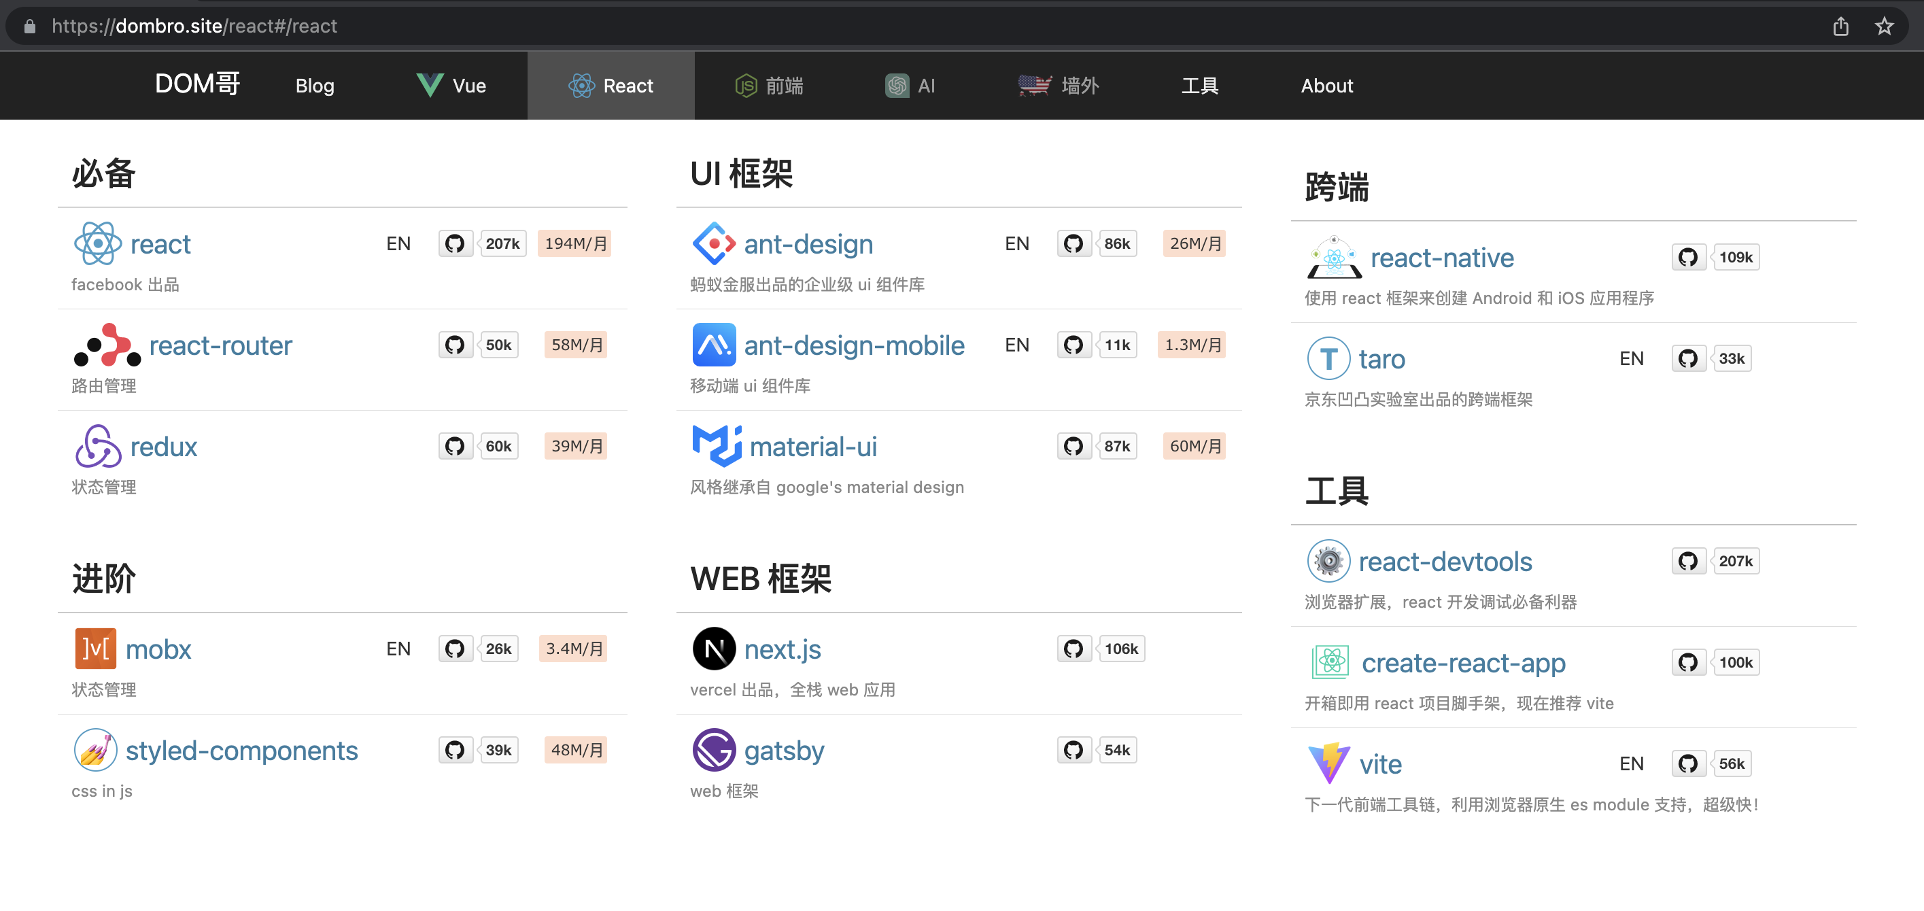Image resolution: width=1924 pixels, height=911 pixels.
Task: Open the React tab in navigation
Action: click(x=611, y=85)
